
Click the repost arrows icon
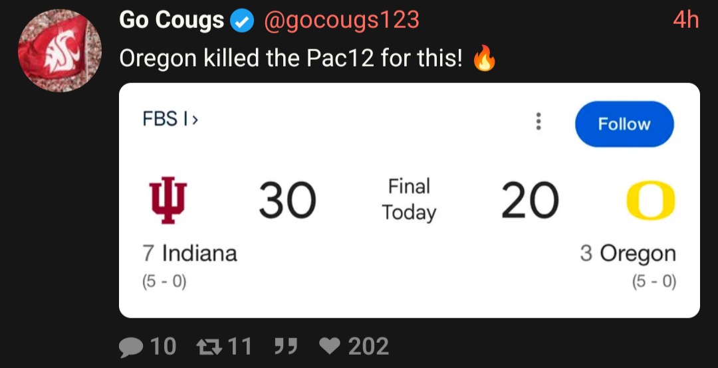(209, 346)
